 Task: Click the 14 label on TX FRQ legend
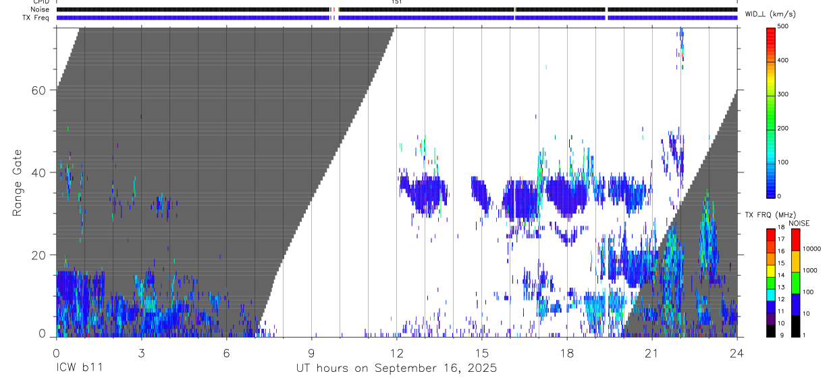point(780,276)
